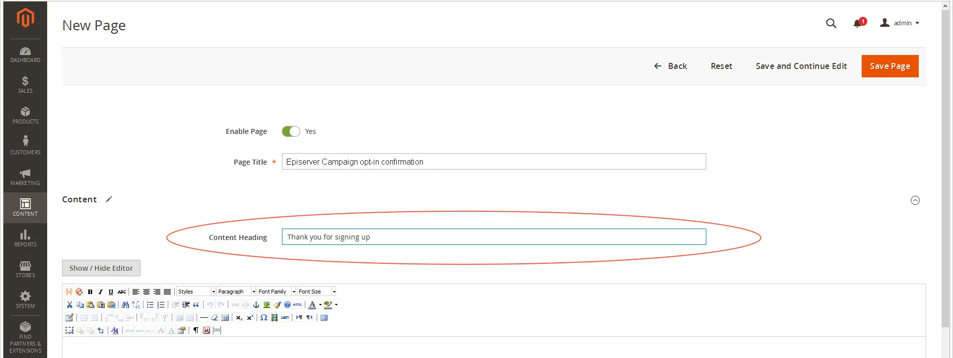The width and height of the screenshot is (953, 358).
Task: Open Stores menu in sidebar
Action: tap(25, 269)
